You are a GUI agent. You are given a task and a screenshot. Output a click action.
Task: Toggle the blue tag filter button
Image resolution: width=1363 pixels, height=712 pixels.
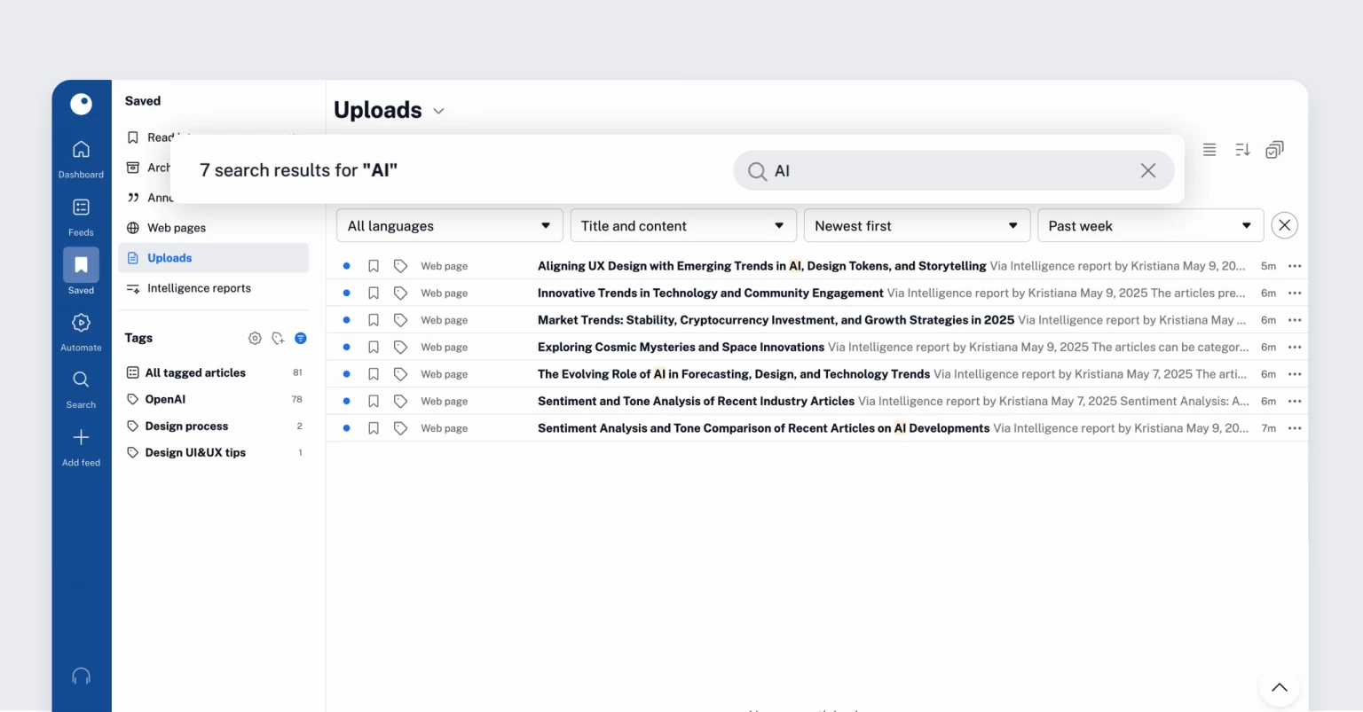pos(301,338)
